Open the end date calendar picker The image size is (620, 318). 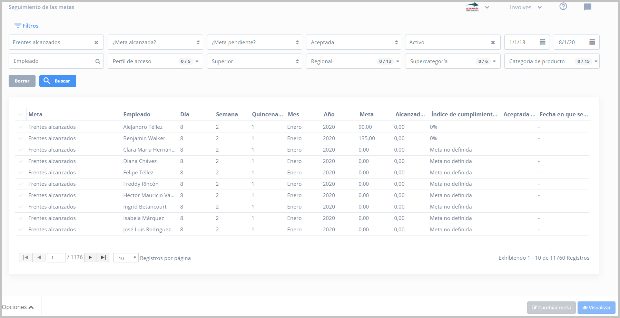tap(592, 42)
